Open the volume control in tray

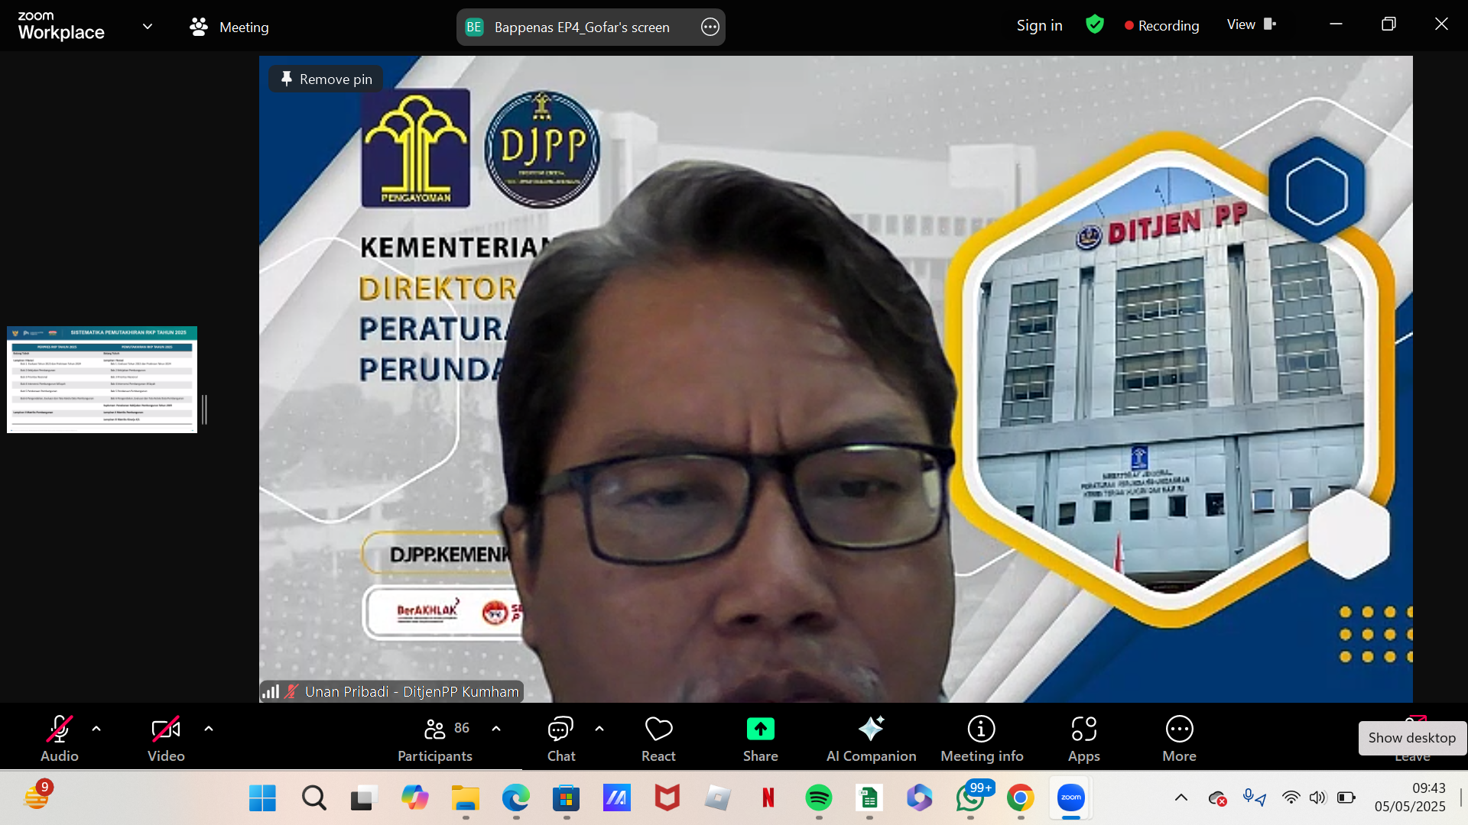1317,798
